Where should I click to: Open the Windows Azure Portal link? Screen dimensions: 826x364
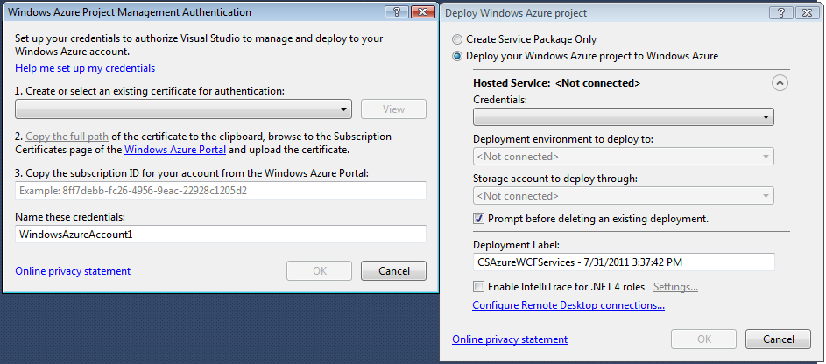point(175,150)
